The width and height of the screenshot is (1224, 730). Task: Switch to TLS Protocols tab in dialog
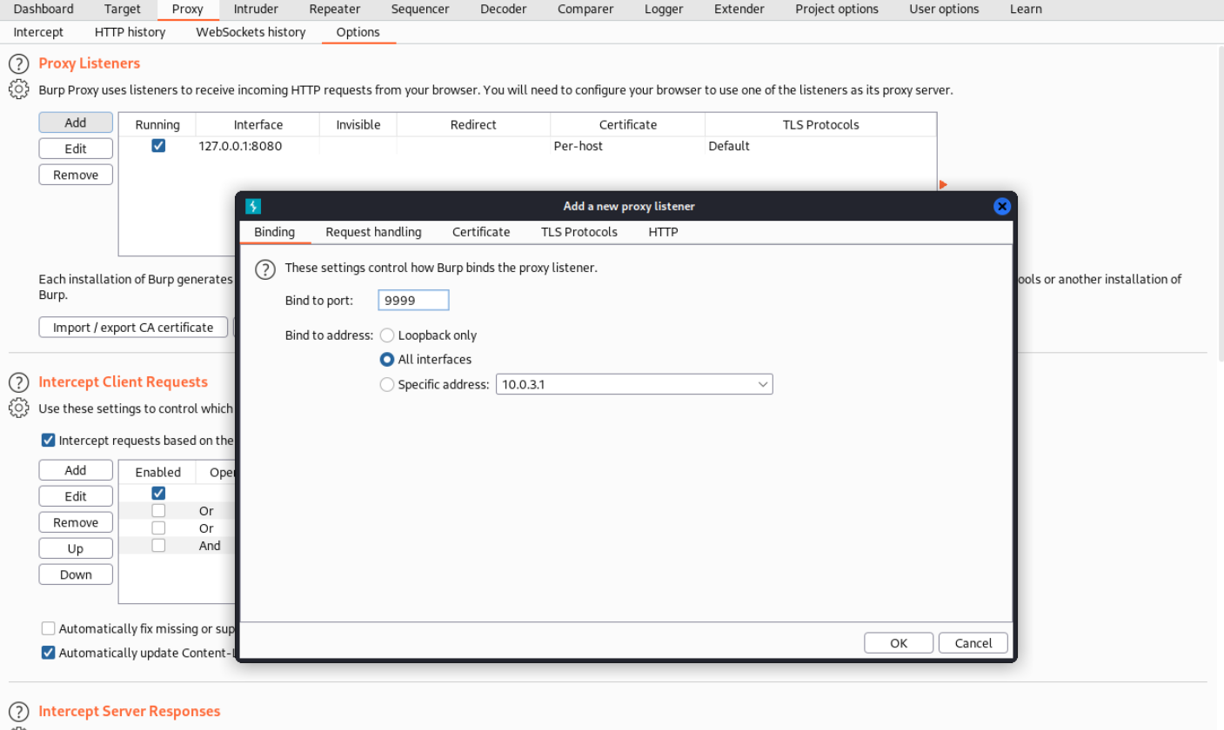click(x=579, y=232)
